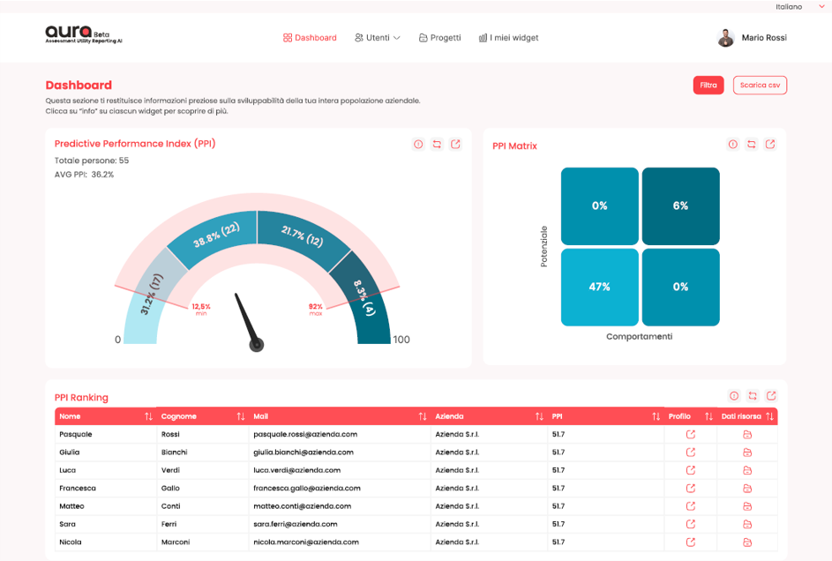The width and height of the screenshot is (832, 561).
Task: Go to Progetti tab
Action: (440, 38)
